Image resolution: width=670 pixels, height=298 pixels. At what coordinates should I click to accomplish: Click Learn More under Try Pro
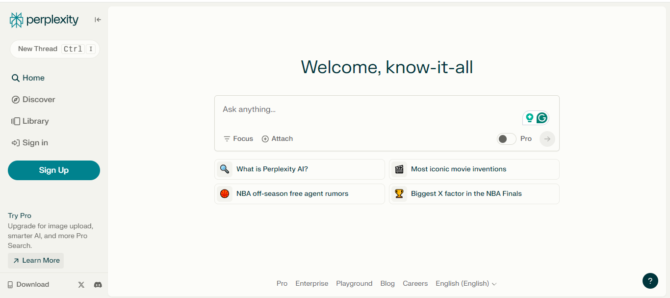(35, 260)
